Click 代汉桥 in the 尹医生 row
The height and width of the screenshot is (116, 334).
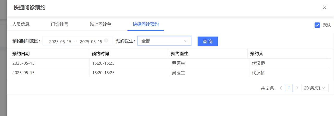pos(258,63)
